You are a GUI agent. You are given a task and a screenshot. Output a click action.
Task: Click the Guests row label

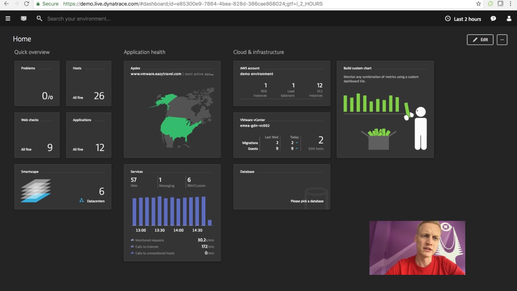253,149
